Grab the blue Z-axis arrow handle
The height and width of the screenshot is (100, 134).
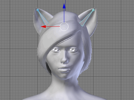click(64, 6)
